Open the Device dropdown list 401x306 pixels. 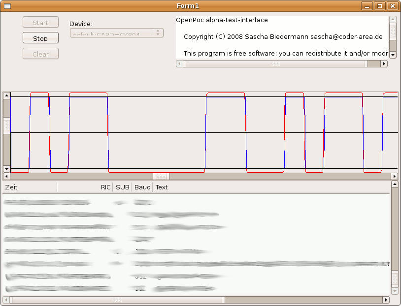coord(116,33)
